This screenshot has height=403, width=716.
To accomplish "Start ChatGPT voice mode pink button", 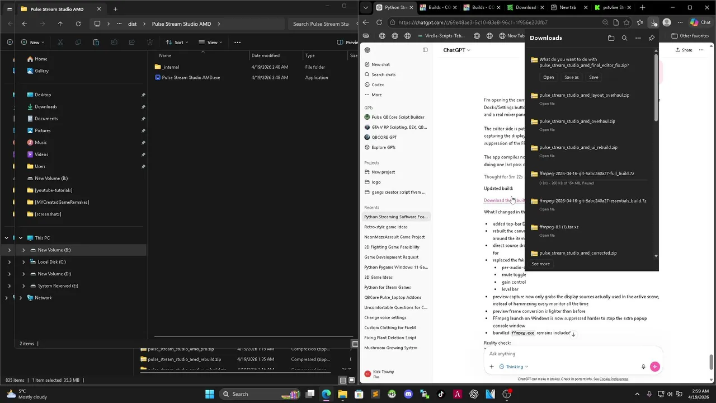I will pos(655,367).
